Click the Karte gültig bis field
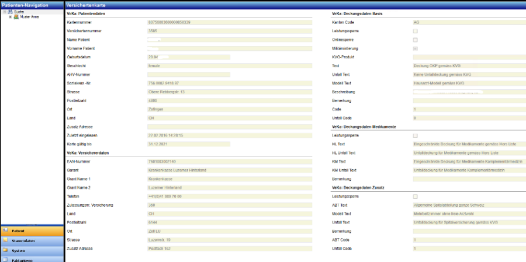Screen dimensions: 526x262 point(189,144)
